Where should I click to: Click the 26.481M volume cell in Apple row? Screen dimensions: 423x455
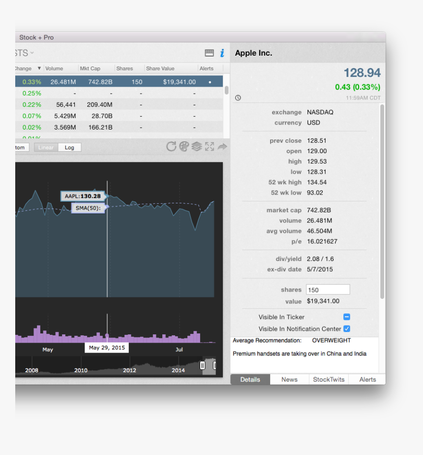pyautogui.click(x=63, y=82)
